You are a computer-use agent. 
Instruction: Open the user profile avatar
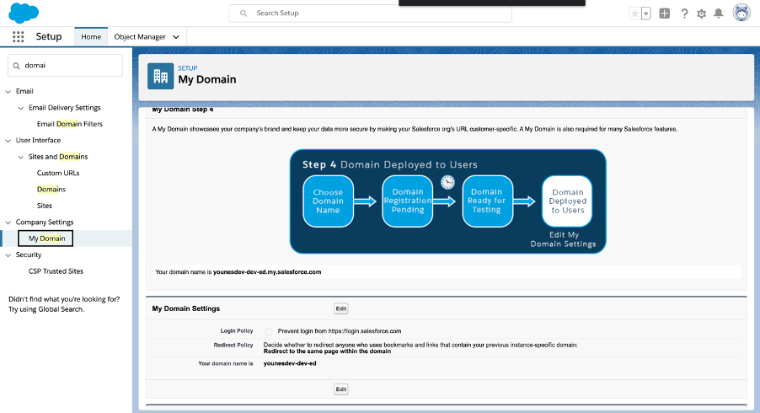[x=741, y=13]
